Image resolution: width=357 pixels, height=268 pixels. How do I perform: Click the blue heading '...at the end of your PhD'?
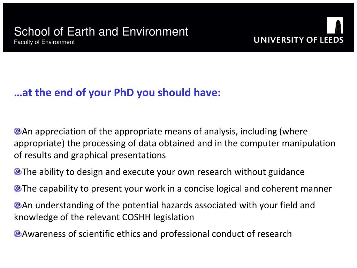point(117,93)
